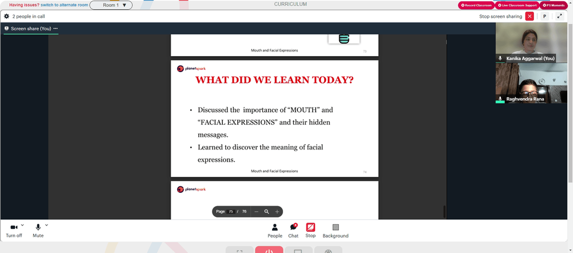Viewport: 573px width, 253px height.
Task: Click the red power button at the bottom
Action: click(269, 250)
